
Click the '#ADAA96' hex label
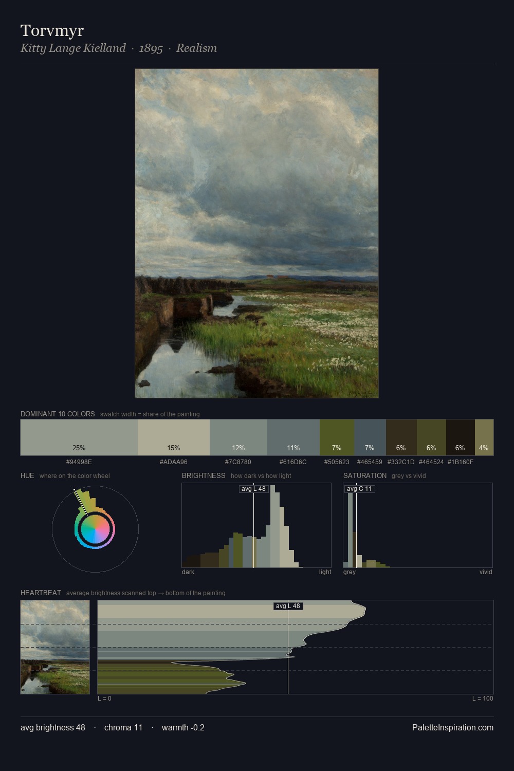coord(174,462)
